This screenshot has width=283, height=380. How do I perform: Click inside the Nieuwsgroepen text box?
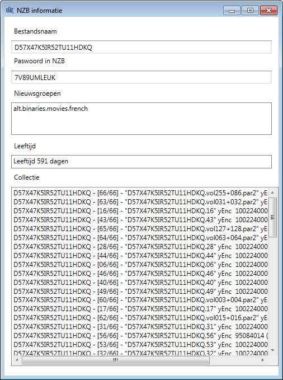(x=141, y=119)
